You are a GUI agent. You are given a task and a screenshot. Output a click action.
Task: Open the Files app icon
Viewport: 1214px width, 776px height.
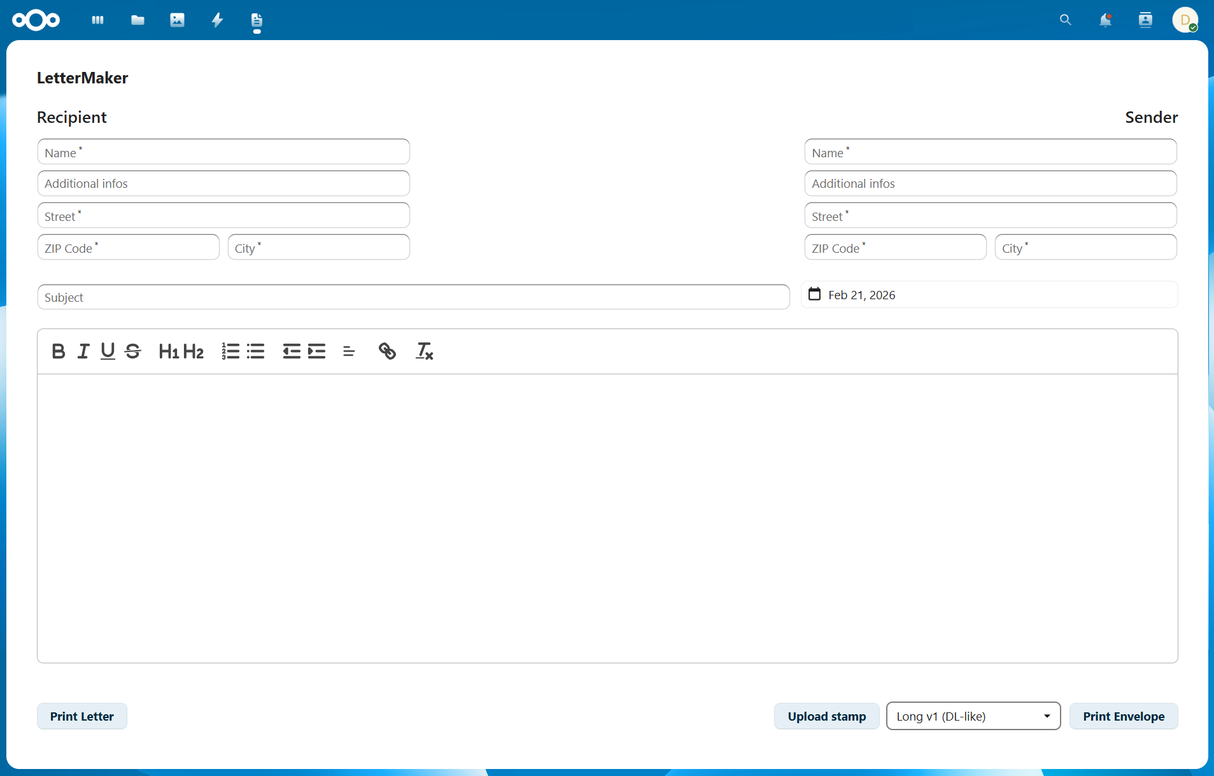(x=138, y=20)
